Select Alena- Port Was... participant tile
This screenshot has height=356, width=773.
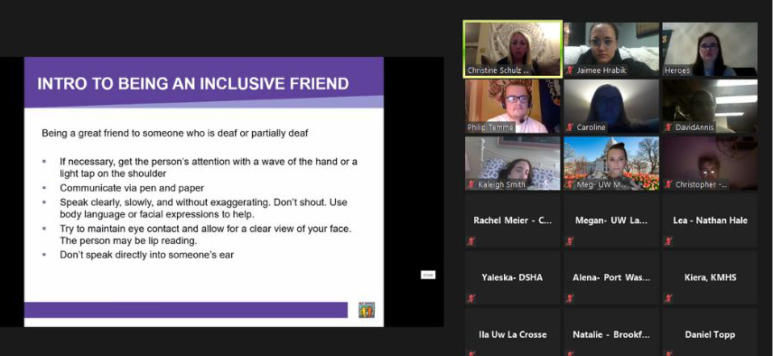611,277
